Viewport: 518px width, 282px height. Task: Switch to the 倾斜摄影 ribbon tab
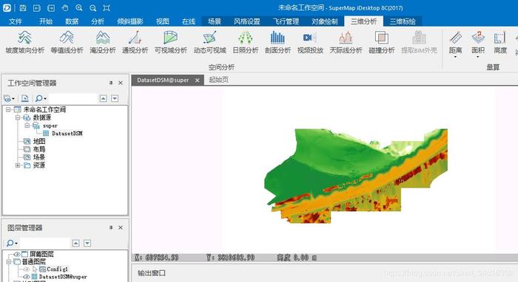click(130, 21)
